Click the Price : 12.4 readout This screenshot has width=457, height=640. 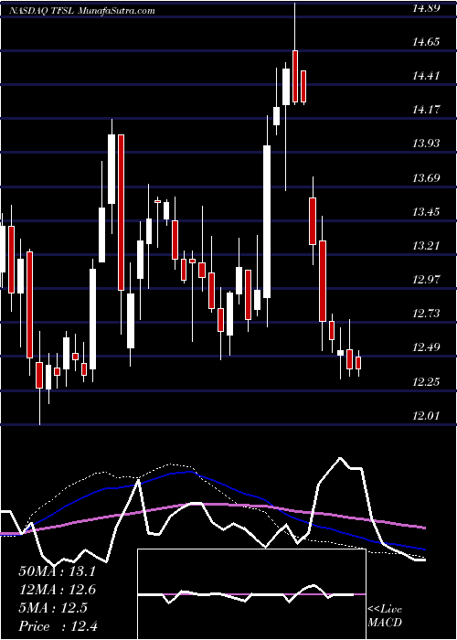(x=58, y=626)
